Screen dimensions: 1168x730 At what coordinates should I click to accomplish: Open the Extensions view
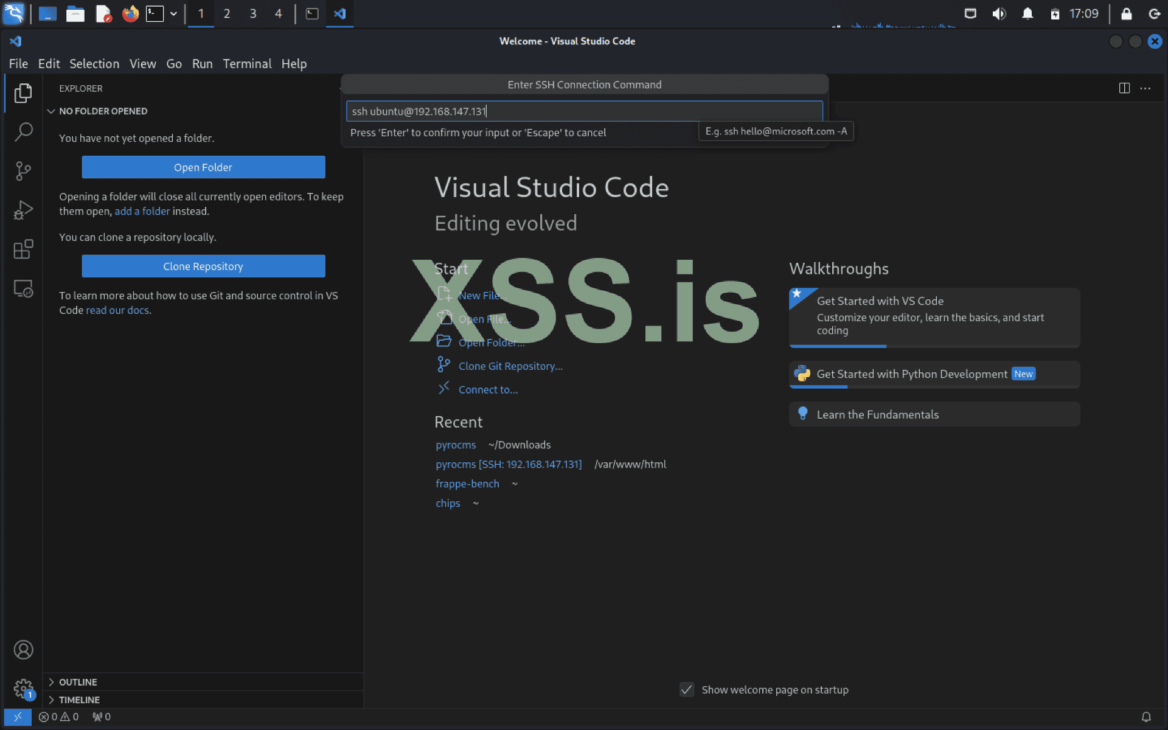tap(23, 249)
